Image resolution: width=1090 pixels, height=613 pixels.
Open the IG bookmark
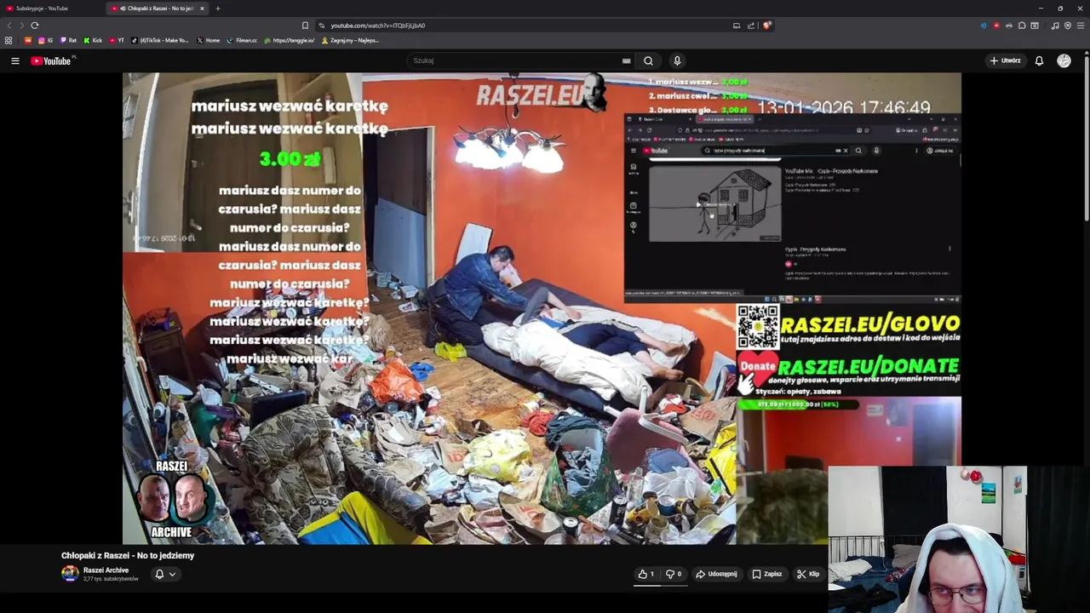point(45,40)
